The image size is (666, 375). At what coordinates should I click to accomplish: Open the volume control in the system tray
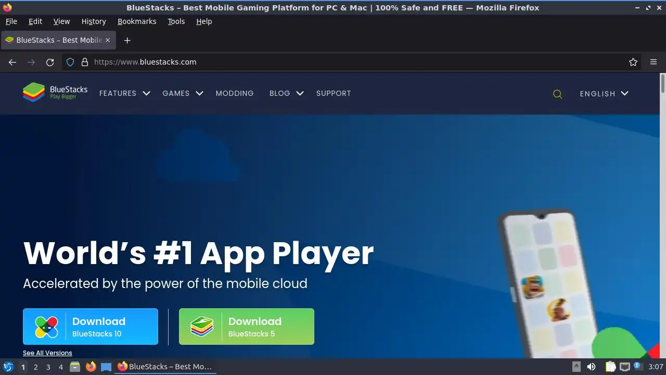point(591,367)
